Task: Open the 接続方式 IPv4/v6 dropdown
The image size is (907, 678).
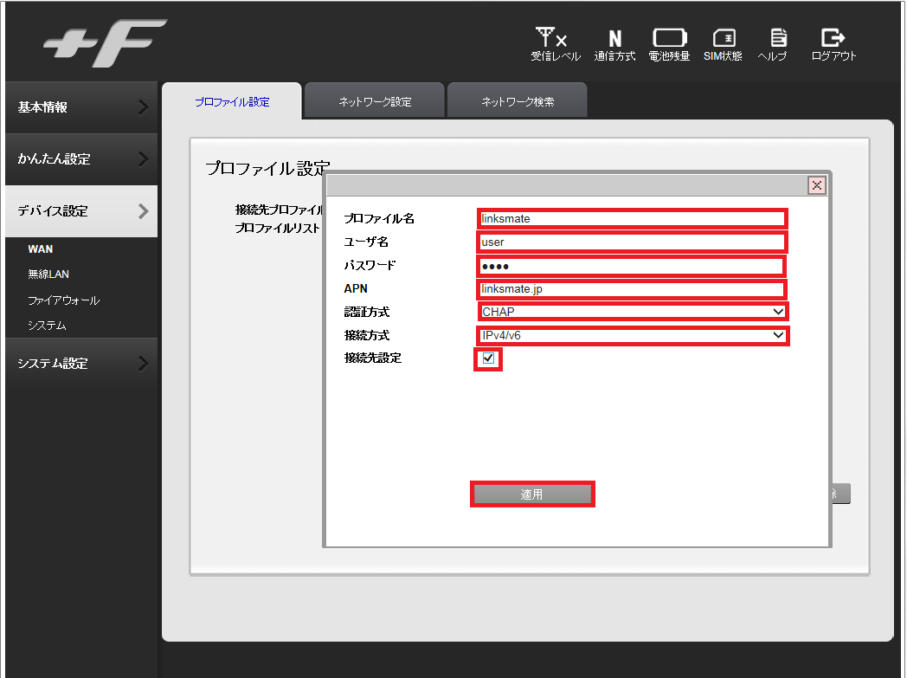Action: coord(633,335)
